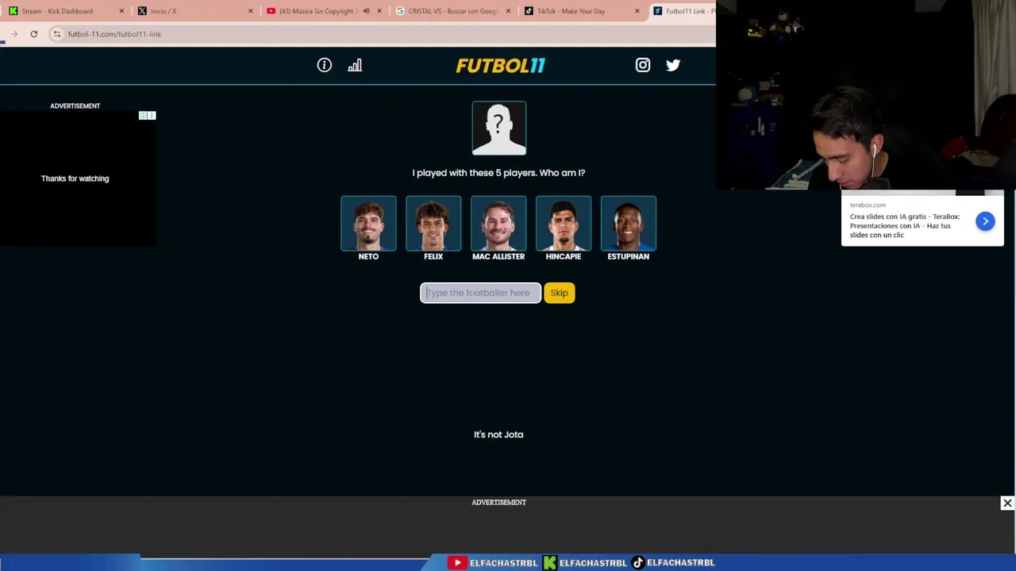Reload the page with refresh icon
The image size is (1016, 571).
click(33, 34)
